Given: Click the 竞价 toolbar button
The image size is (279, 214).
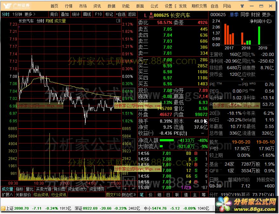Looking at the screenshot, I should [54, 14].
